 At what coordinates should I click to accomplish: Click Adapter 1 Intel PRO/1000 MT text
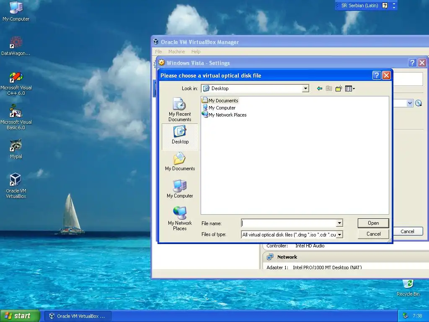click(314, 267)
